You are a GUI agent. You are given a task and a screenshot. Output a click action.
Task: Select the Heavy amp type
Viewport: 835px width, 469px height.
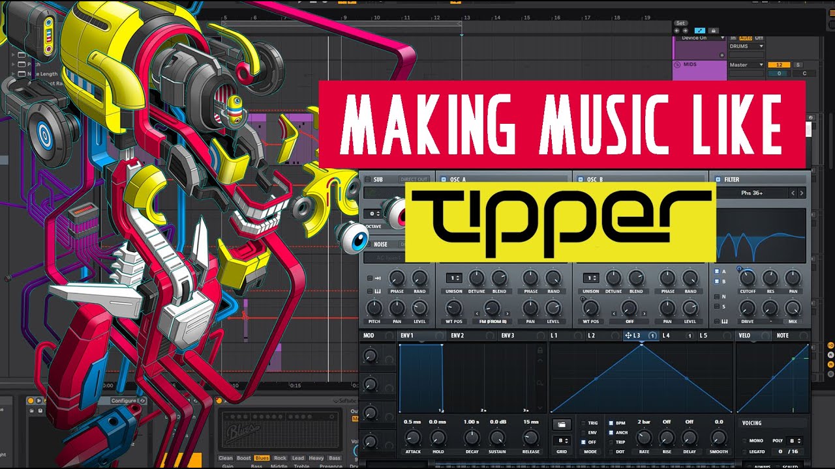[316, 458]
